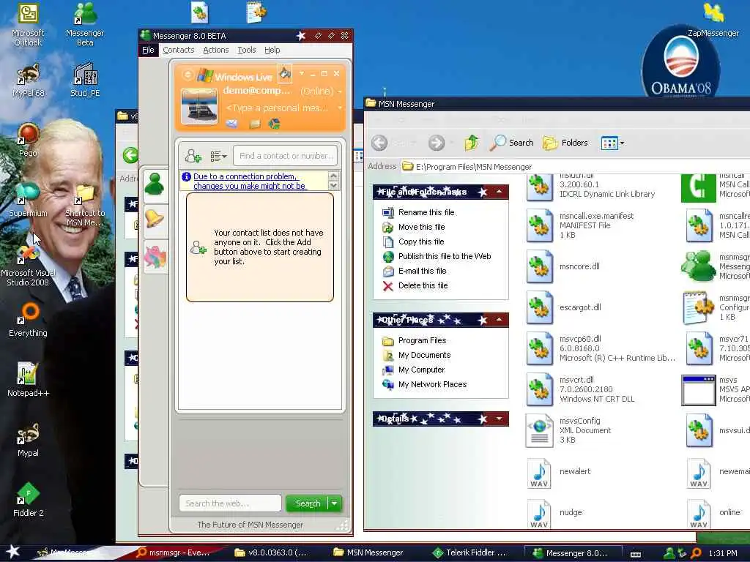Click the Explorer address bar path
The image size is (750, 562).
click(x=474, y=167)
